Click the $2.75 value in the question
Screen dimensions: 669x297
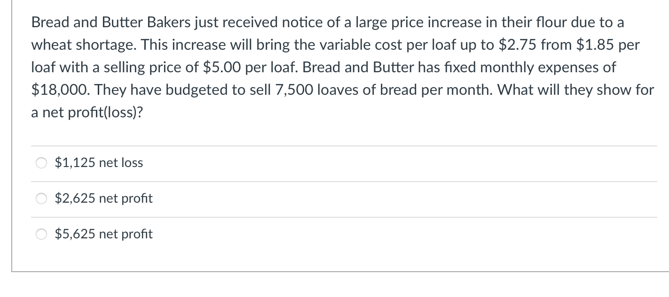(516, 45)
